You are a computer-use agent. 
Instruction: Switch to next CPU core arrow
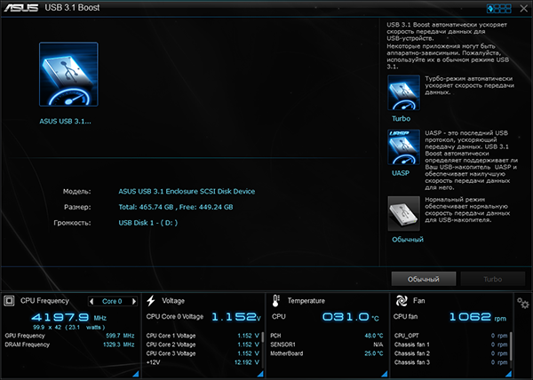pyautogui.click(x=133, y=301)
